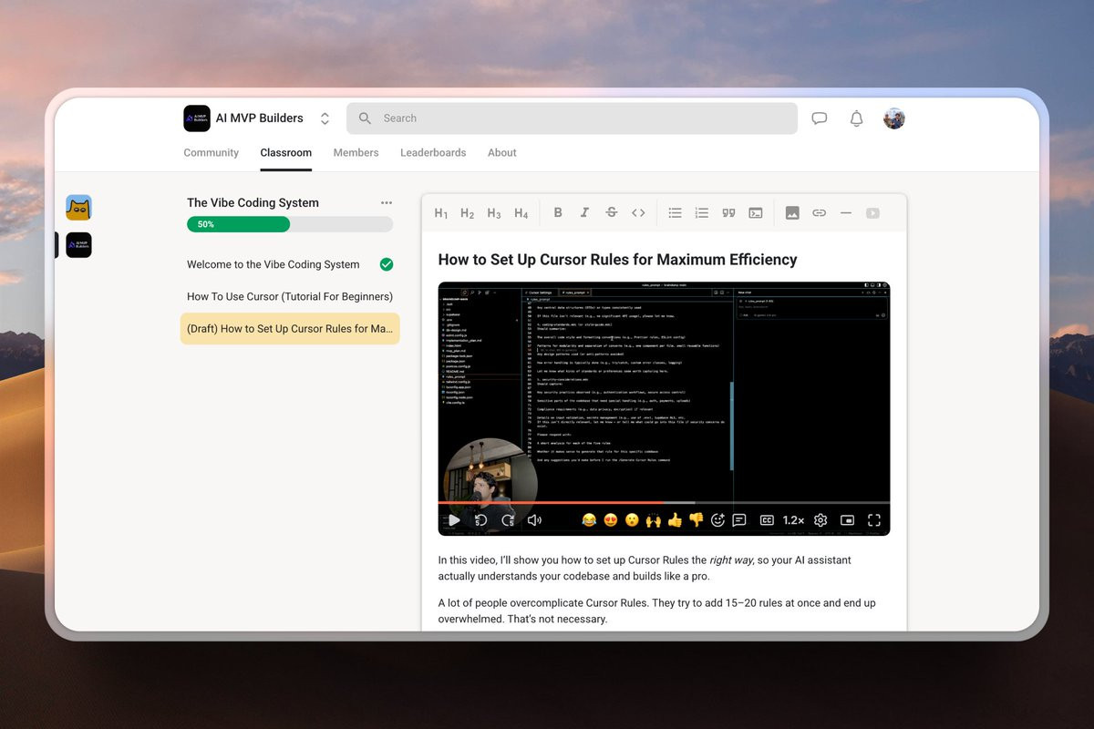
Task: Open the add emoji reaction picker
Action: tap(717, 520)
